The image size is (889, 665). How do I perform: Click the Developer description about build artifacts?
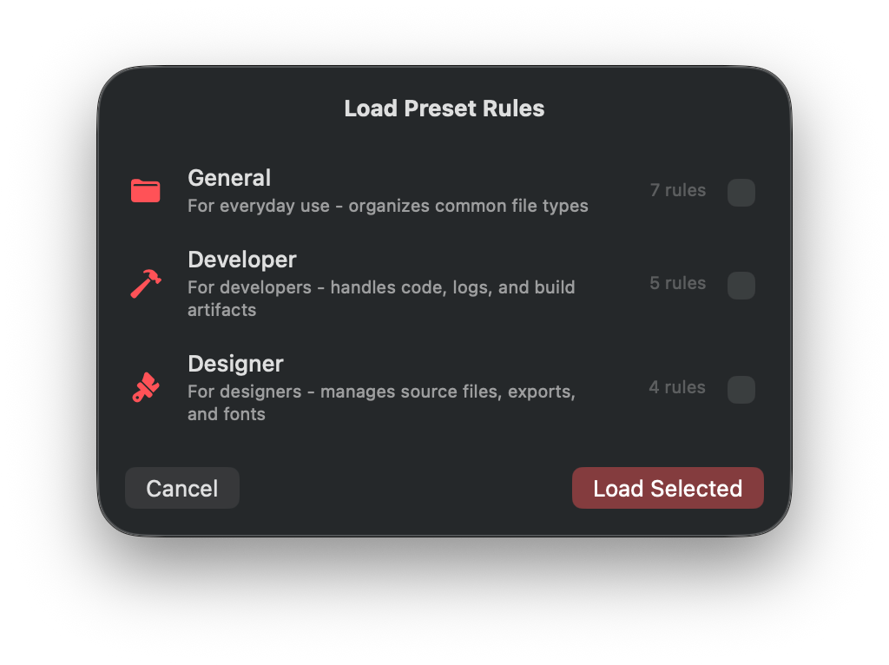click(x=381, y=298)
